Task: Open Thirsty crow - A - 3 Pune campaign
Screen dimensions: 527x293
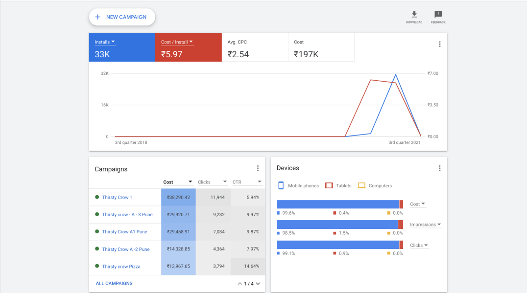Action: (x=127, y=214)
